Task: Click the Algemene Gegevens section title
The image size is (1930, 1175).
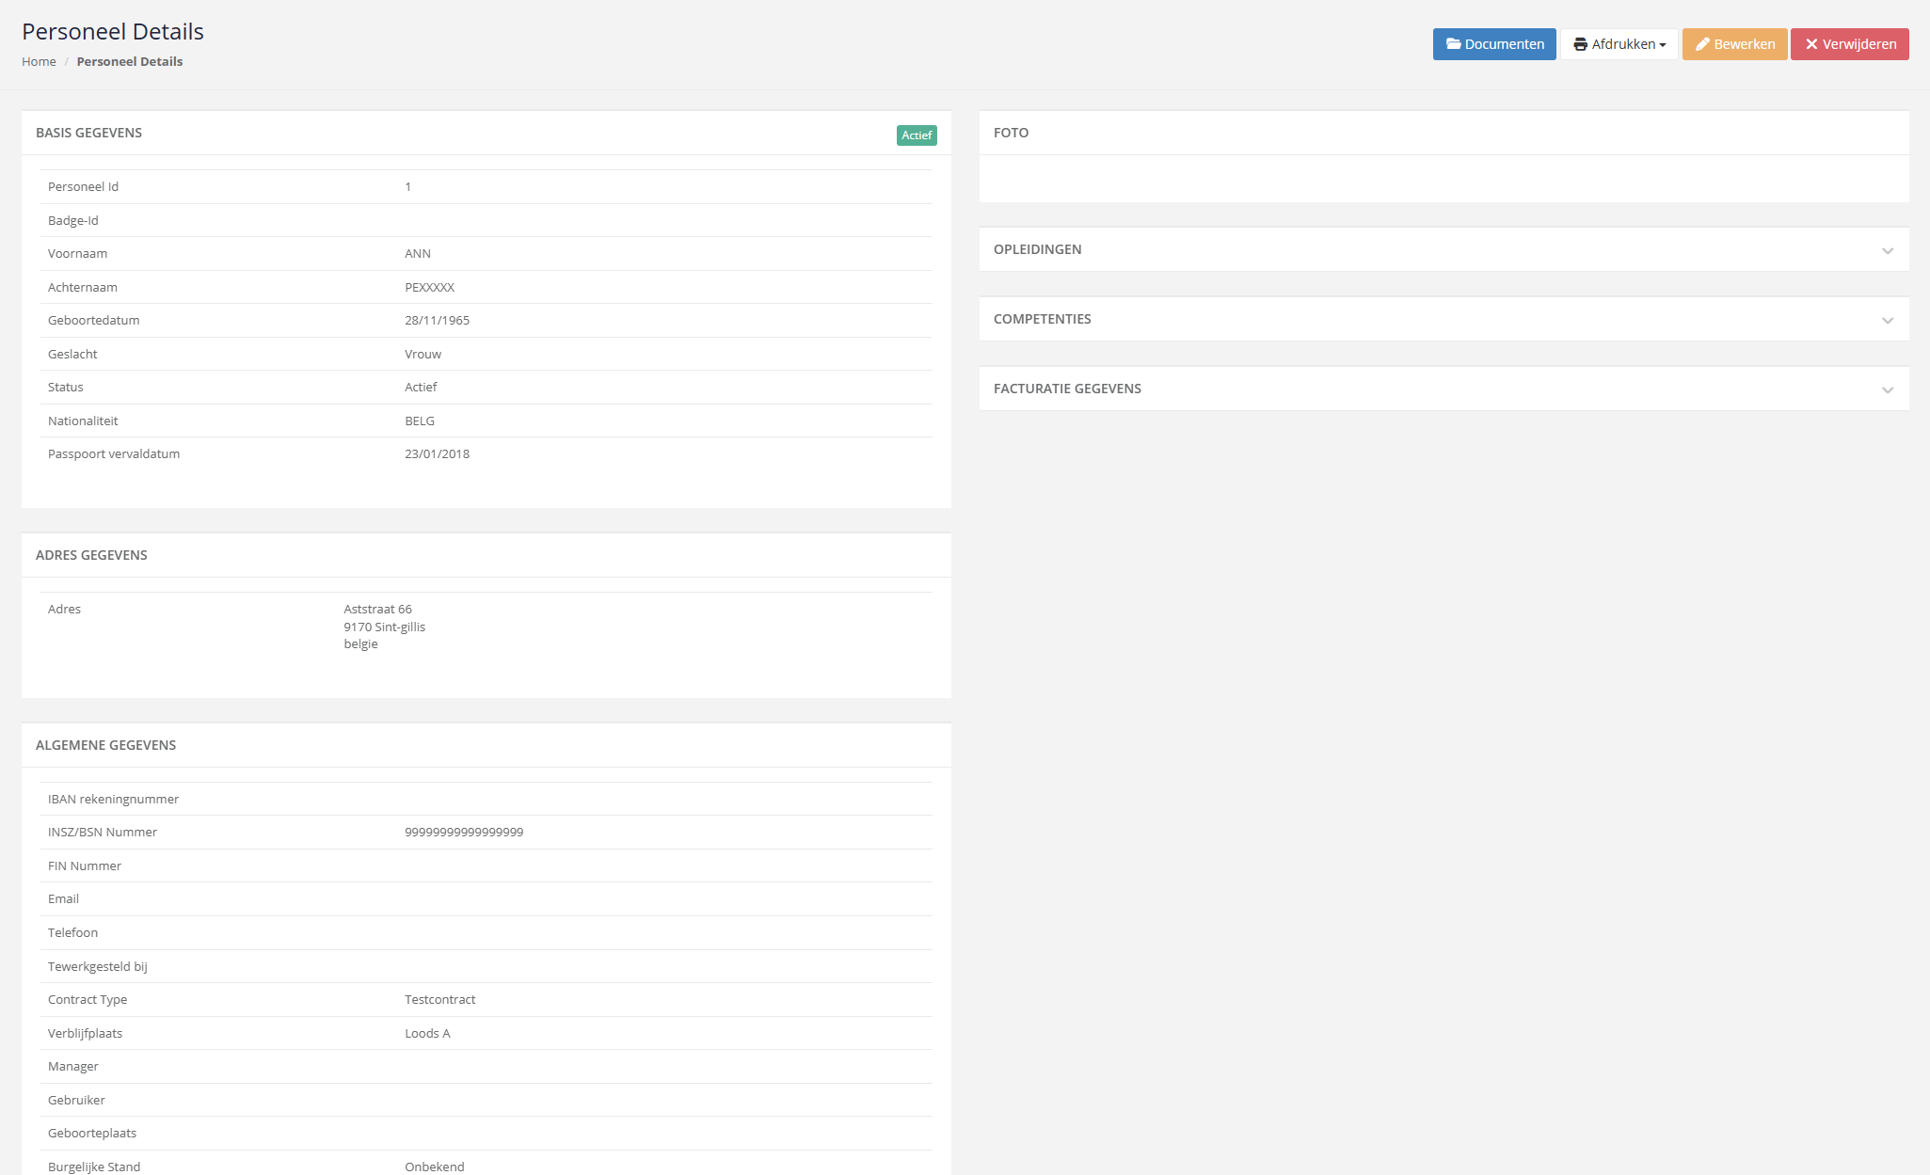Action: (x=105, y=745)
